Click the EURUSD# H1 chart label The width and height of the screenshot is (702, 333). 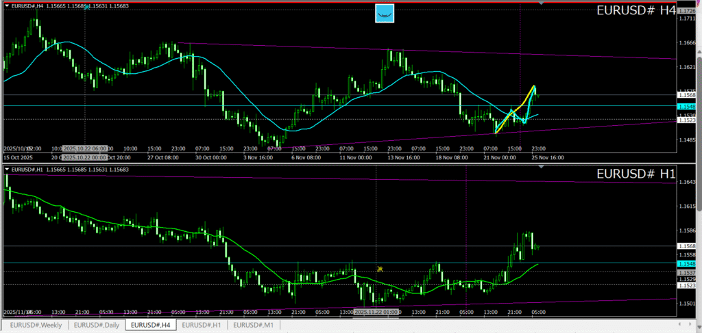[x=636, y=174]
